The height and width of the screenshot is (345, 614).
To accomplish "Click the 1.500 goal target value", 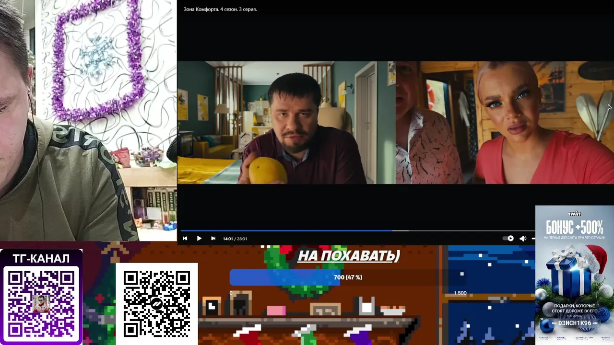I will [x=460, y=293].
